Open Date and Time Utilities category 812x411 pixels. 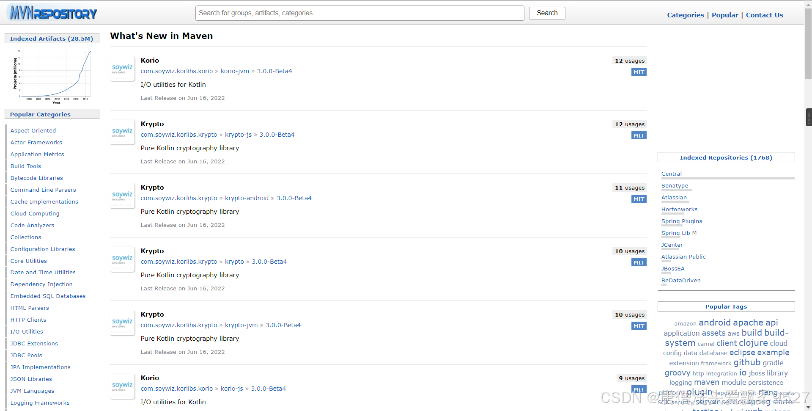[43, 273]
